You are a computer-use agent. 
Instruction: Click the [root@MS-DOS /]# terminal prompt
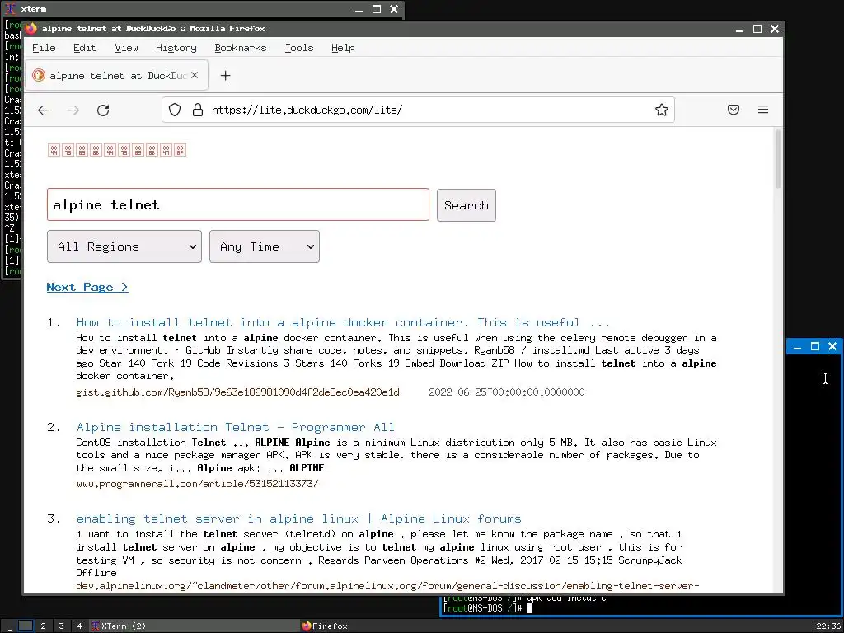(x=481, y=607)
